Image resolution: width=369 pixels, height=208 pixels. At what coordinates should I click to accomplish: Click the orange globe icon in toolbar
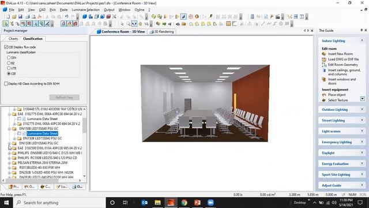[x=197, y=17]
